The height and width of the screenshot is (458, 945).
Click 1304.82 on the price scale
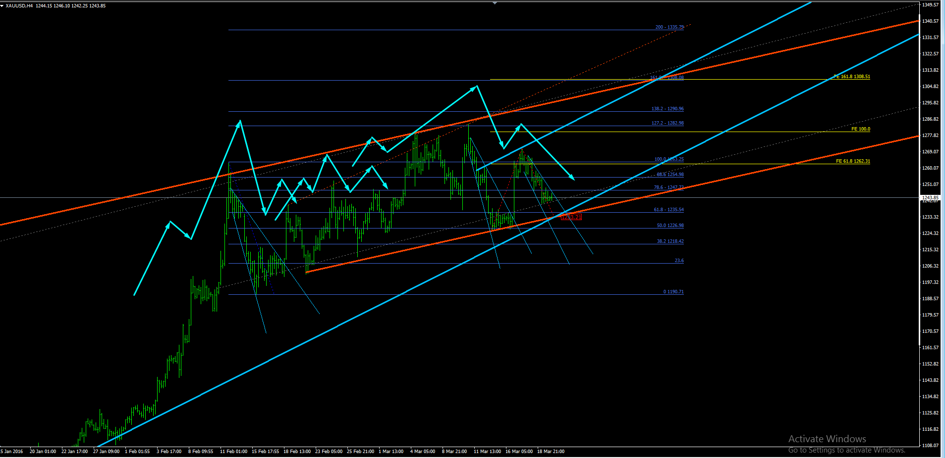pyautogui.click(x=930, y=87)
